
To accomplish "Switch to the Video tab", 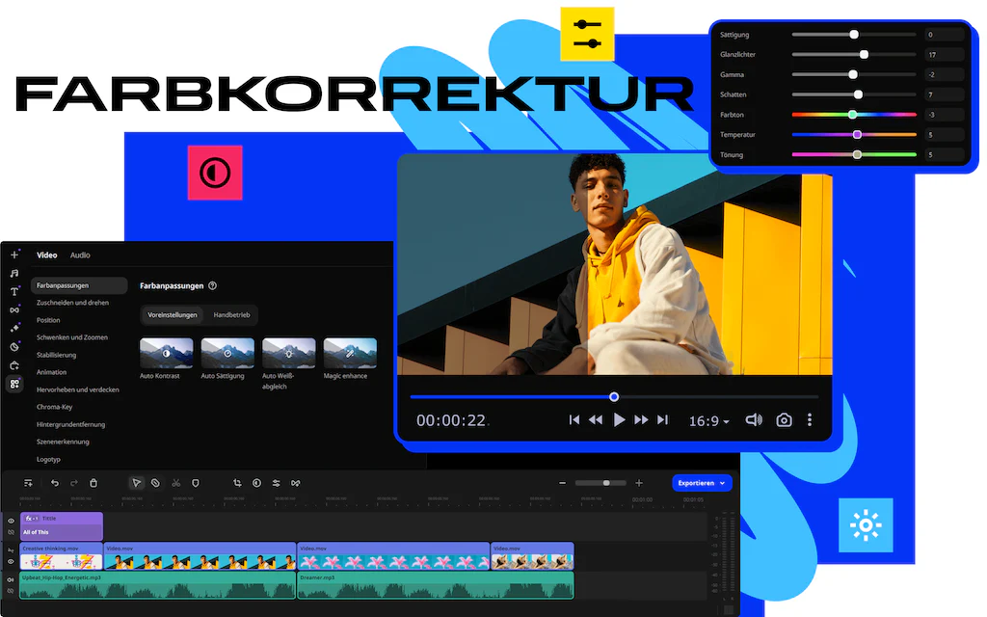I will tap(46, 255).
